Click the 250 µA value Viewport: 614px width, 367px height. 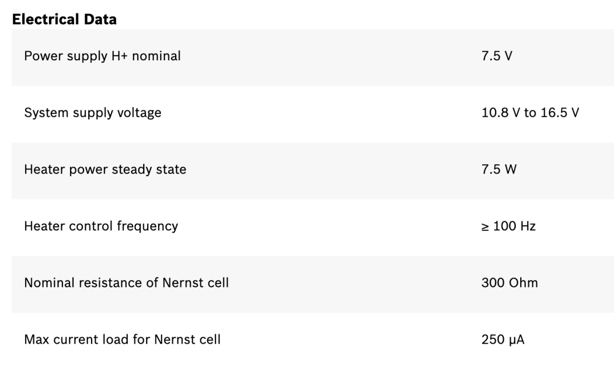[503, 340]
